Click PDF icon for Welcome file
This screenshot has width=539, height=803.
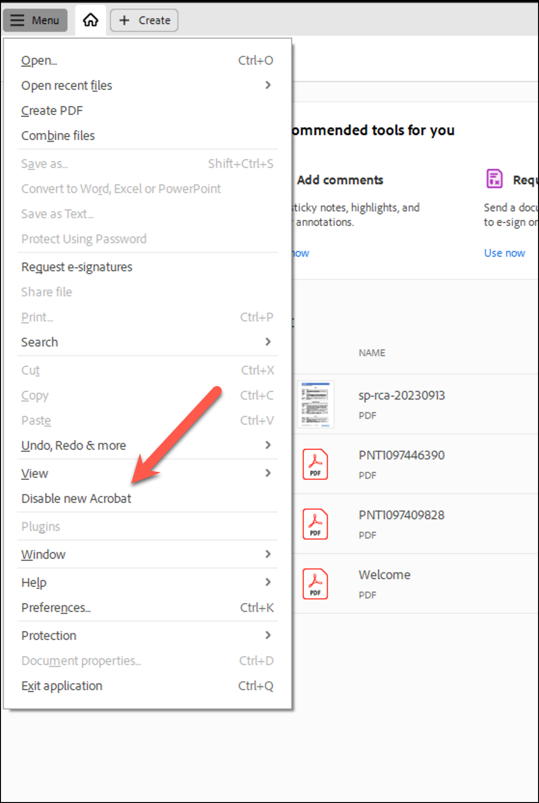point(315,584)
